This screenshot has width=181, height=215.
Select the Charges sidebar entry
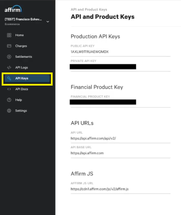(x=21, y=46)
